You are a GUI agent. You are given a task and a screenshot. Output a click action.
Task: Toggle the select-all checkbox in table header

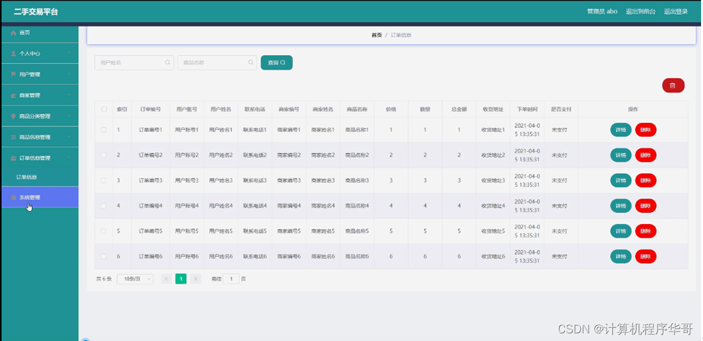(x=104, y=109)
